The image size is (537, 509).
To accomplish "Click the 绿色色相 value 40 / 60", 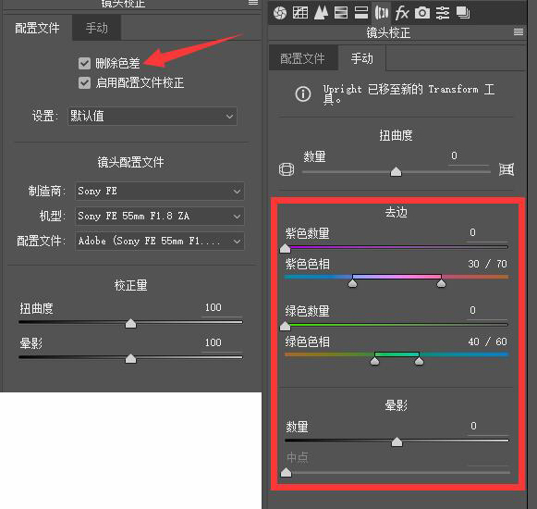I will tap(487, 341).
